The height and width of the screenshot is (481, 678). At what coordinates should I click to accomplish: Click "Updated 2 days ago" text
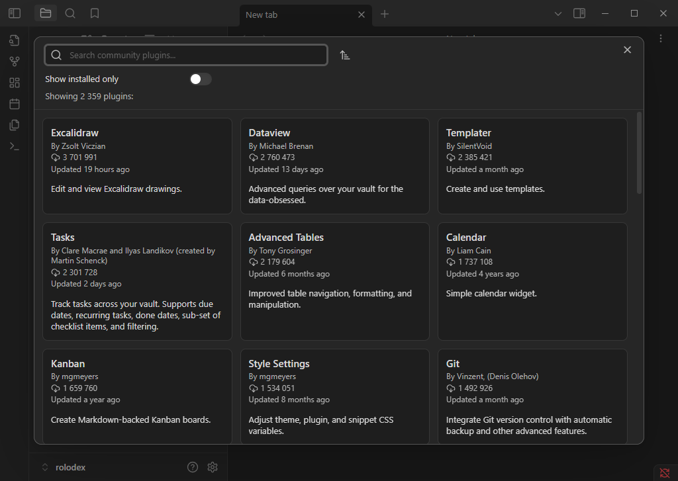(86, 284)
